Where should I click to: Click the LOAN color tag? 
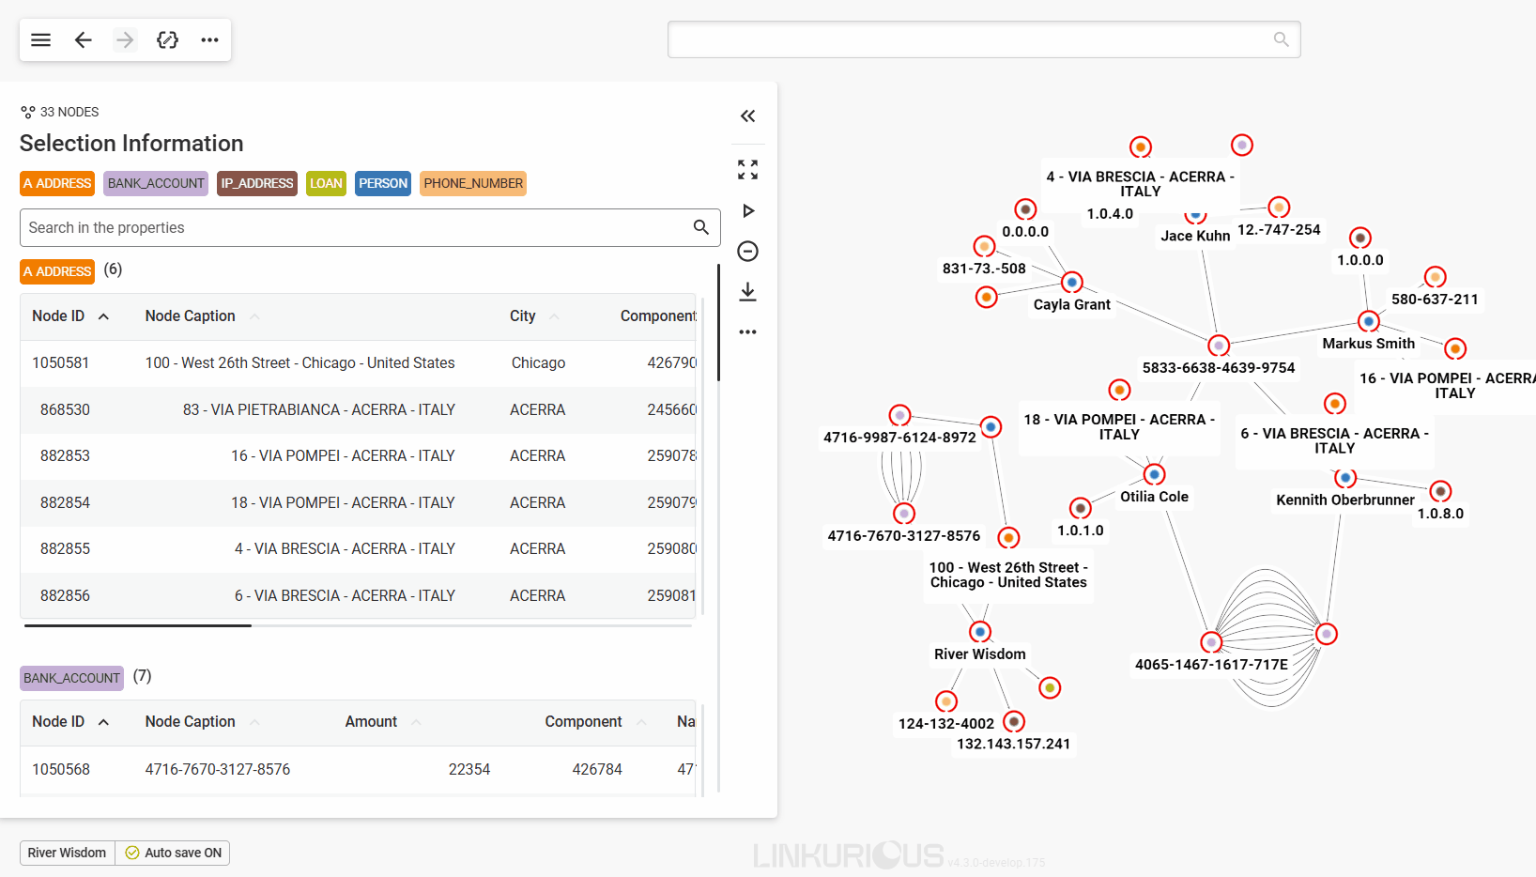pyautogui.click(x=326, y=184)
